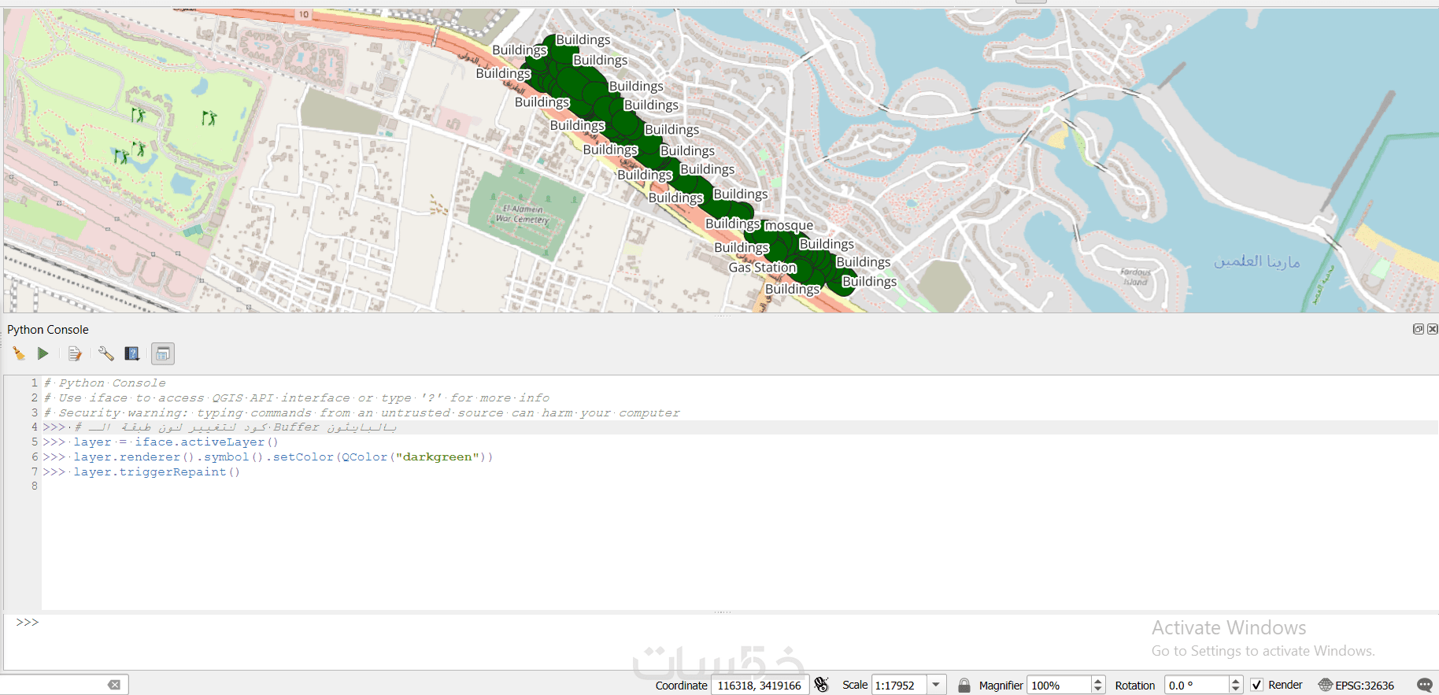The image size is (1439, 695).
Task: Increase Rotation with the up arrow
Action: click(1236, 681)
